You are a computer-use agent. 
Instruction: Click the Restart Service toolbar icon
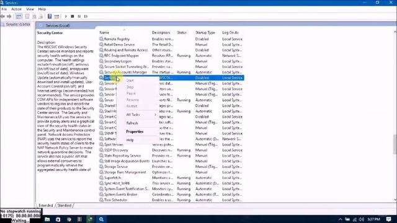[86, 17]
